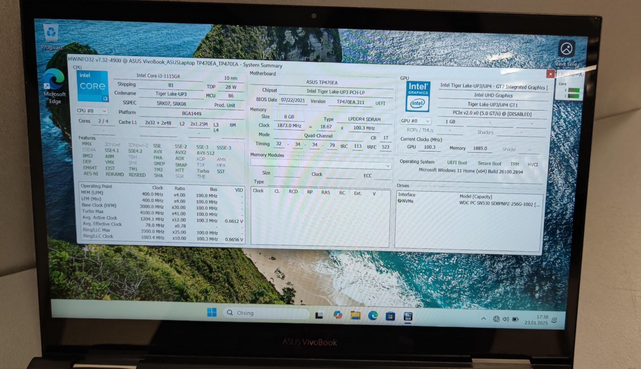The image size is (641, 369).
Task: Launch Edge from the taskbar
Action: point(373,316)
